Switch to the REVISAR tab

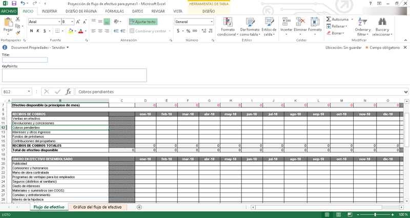click(158, 11)
